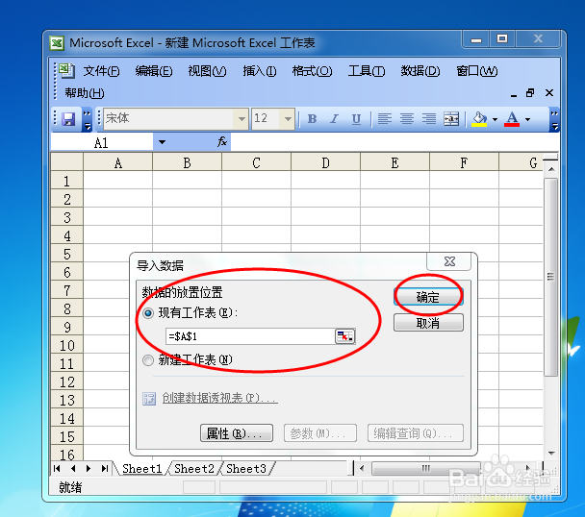The height and width of the screenshot is (517, 585).
Task: Select the 新建工作表 radio button
Action: coord(148,360)
